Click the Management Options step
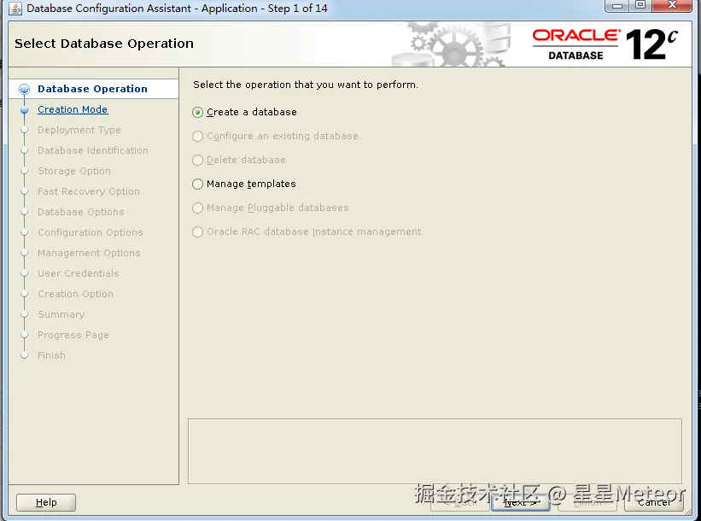 [89, 253]
